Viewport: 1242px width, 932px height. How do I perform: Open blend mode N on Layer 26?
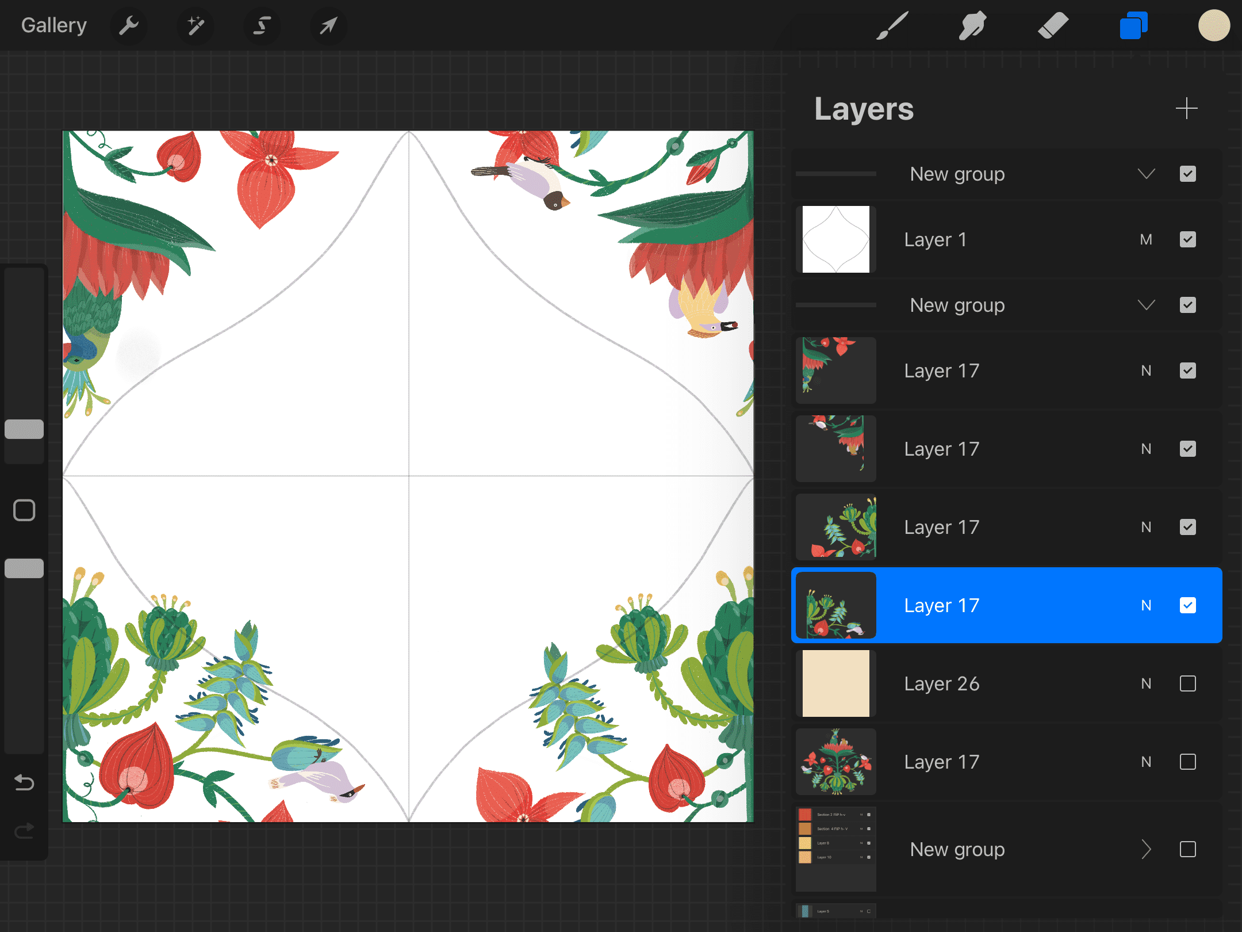tap(1146, 683)
